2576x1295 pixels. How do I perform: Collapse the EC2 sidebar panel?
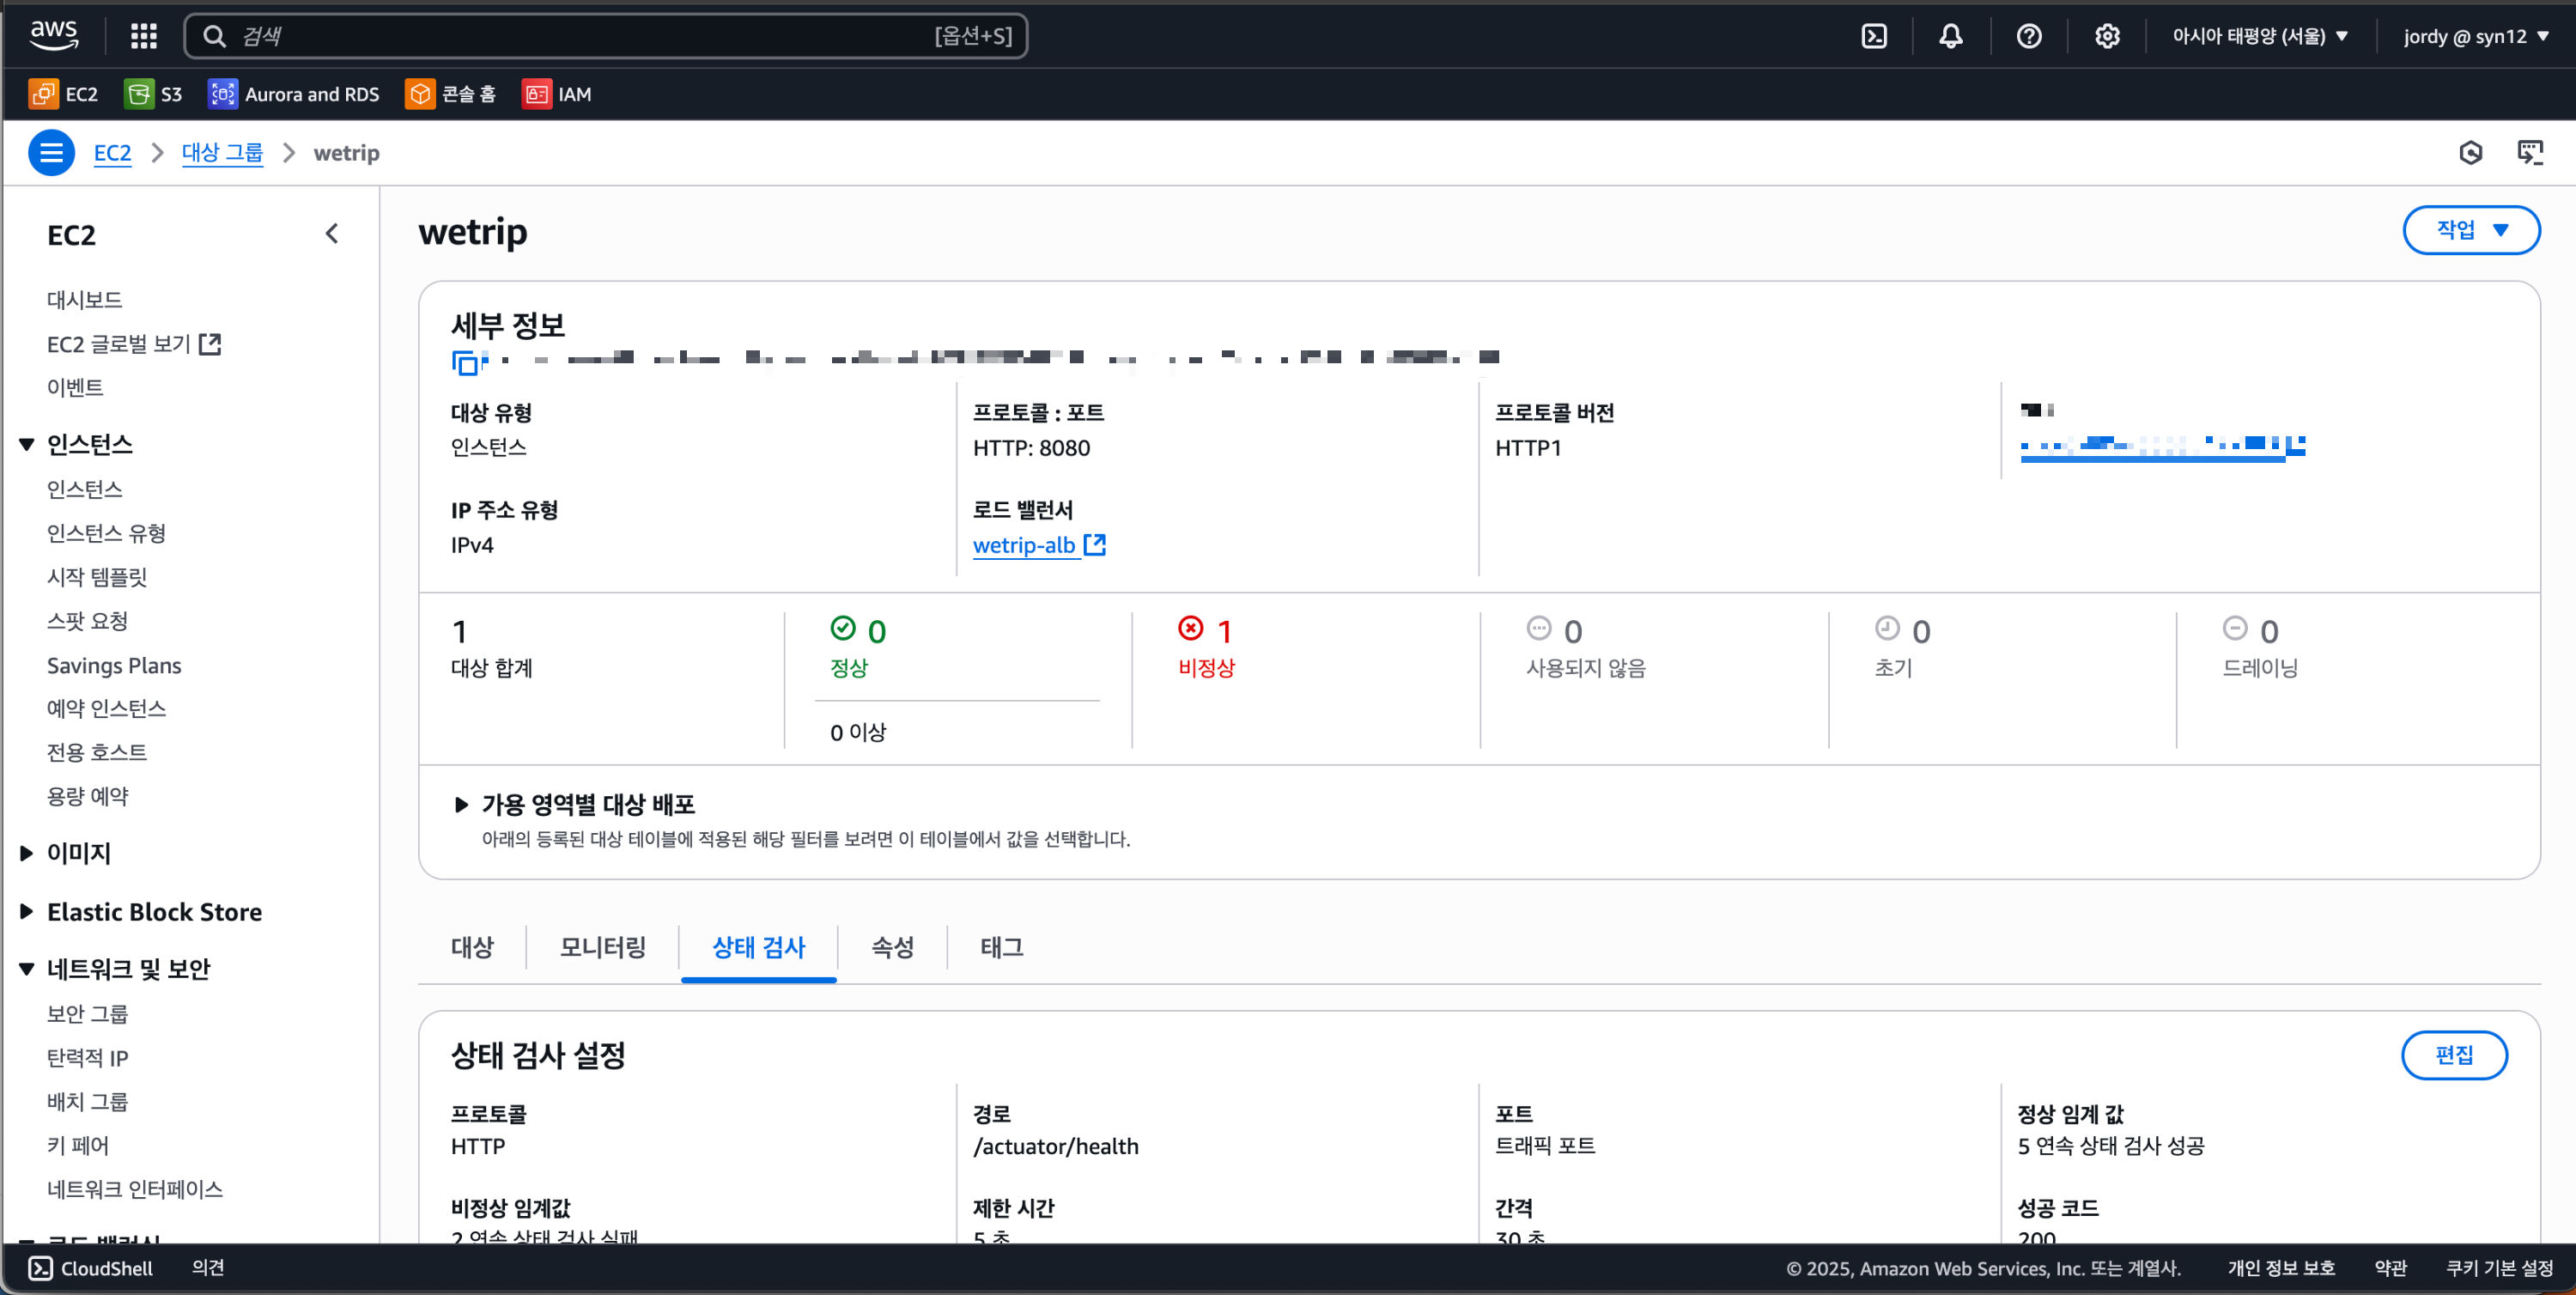tap(332, 234)
